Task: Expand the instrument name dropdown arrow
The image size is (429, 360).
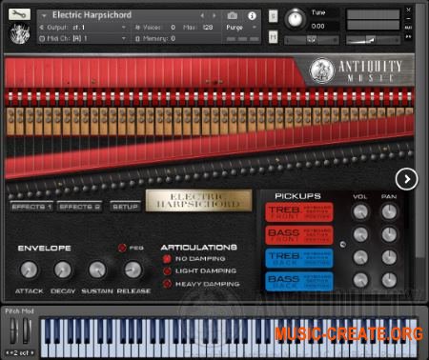Action: click(44, 15)
